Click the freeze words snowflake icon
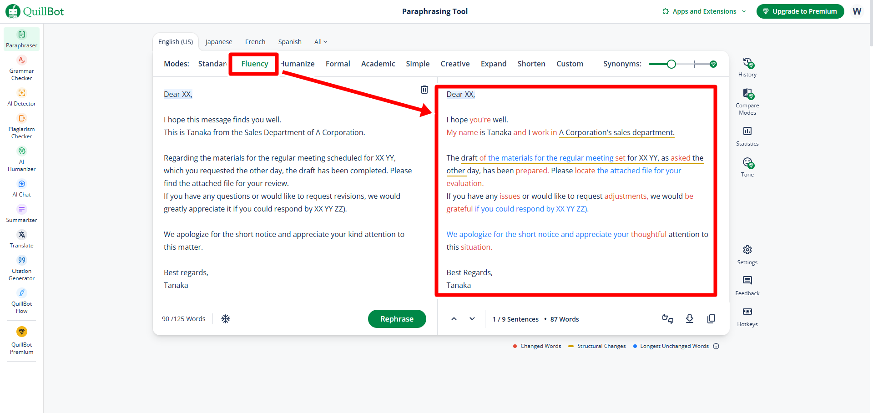873x413 pixels. click(x=226, y=319)
